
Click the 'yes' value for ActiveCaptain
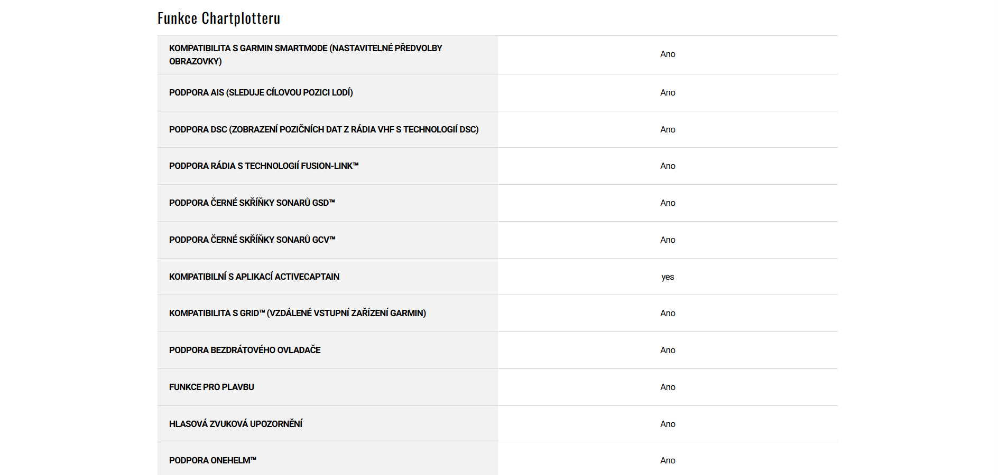click(x=668, y=277)
